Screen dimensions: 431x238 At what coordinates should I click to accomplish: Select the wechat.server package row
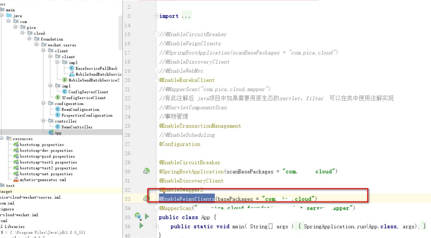[x=59, y=45]
